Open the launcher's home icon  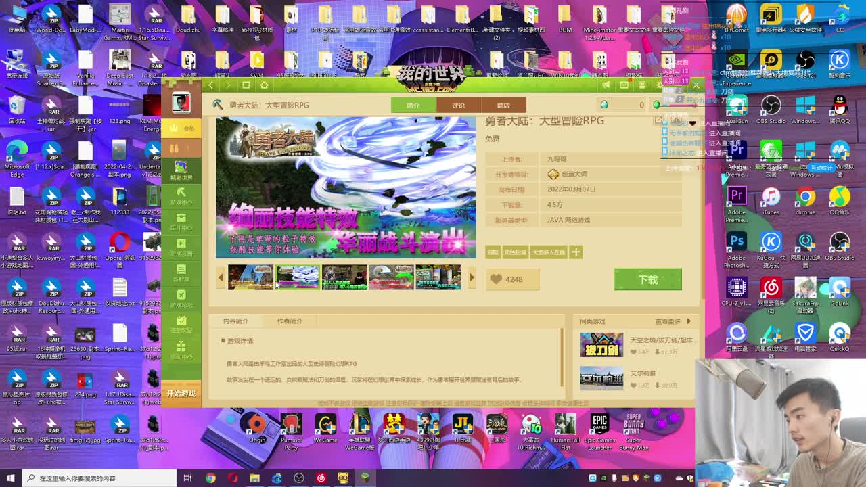point(264,85)
